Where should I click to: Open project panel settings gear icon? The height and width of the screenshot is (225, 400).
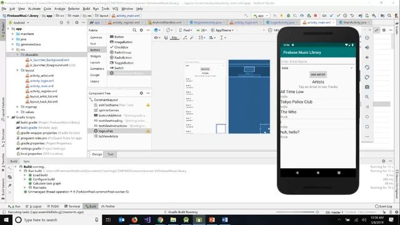(x=76, y=22)
